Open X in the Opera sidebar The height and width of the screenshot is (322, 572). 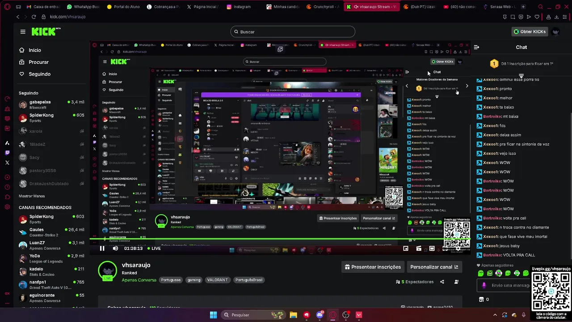pyautogui.click(x=7, y=162)
